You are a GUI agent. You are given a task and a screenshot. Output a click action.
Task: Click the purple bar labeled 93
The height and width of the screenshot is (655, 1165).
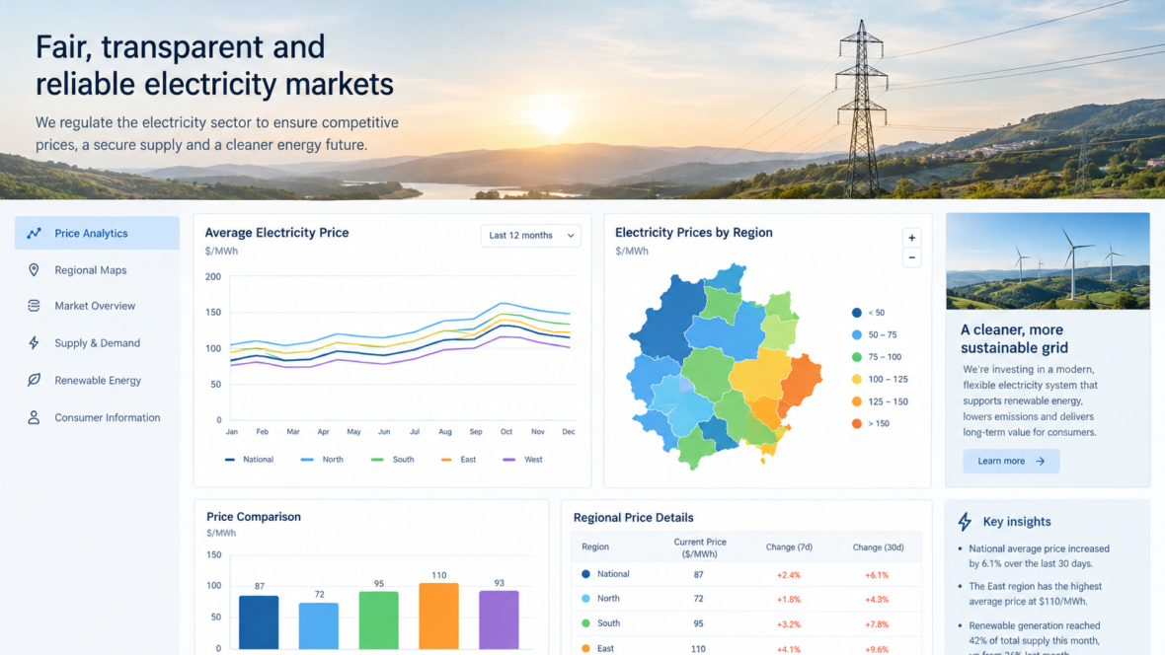pos(499,620)
